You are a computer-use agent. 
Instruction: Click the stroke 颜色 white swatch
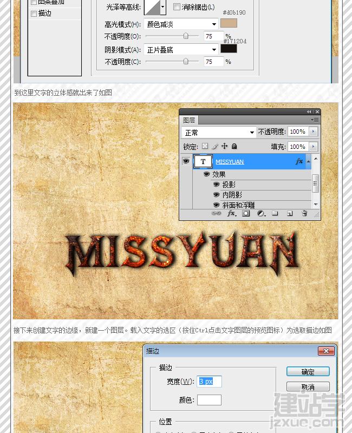click(209, 400)
